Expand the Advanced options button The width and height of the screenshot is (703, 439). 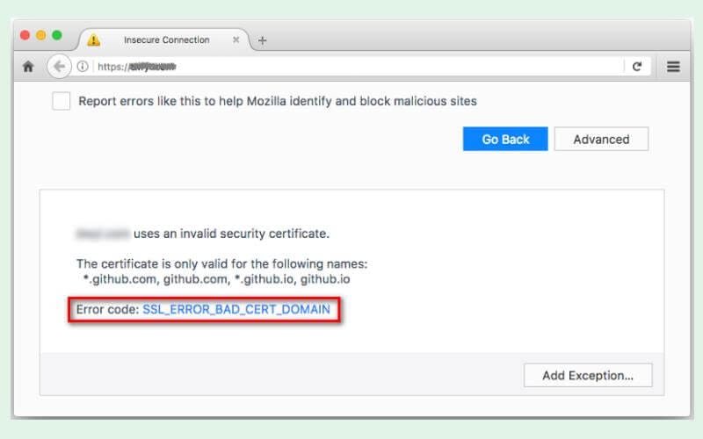[601, 139]
